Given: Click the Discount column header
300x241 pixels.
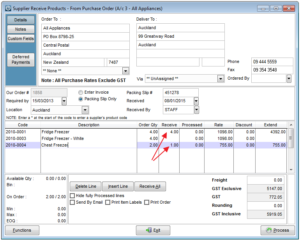Looking at the screenshot, I should click(x=244, y=125).
